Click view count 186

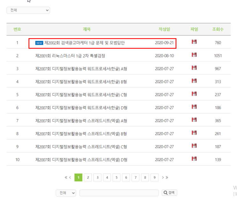[x=218, y=108]
